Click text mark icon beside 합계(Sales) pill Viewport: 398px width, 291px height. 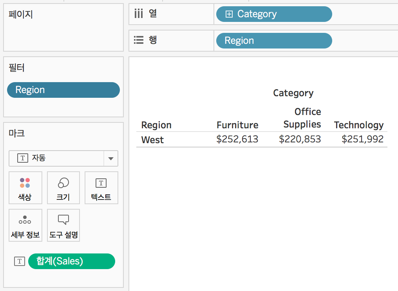pos(20,261)
